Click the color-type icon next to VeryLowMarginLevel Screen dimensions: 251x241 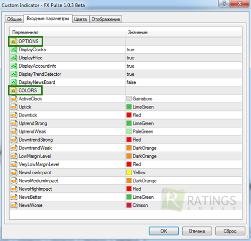(14, 164)
